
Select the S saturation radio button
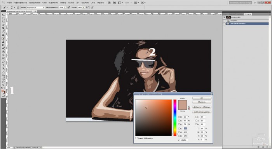[x=179, y=121]
